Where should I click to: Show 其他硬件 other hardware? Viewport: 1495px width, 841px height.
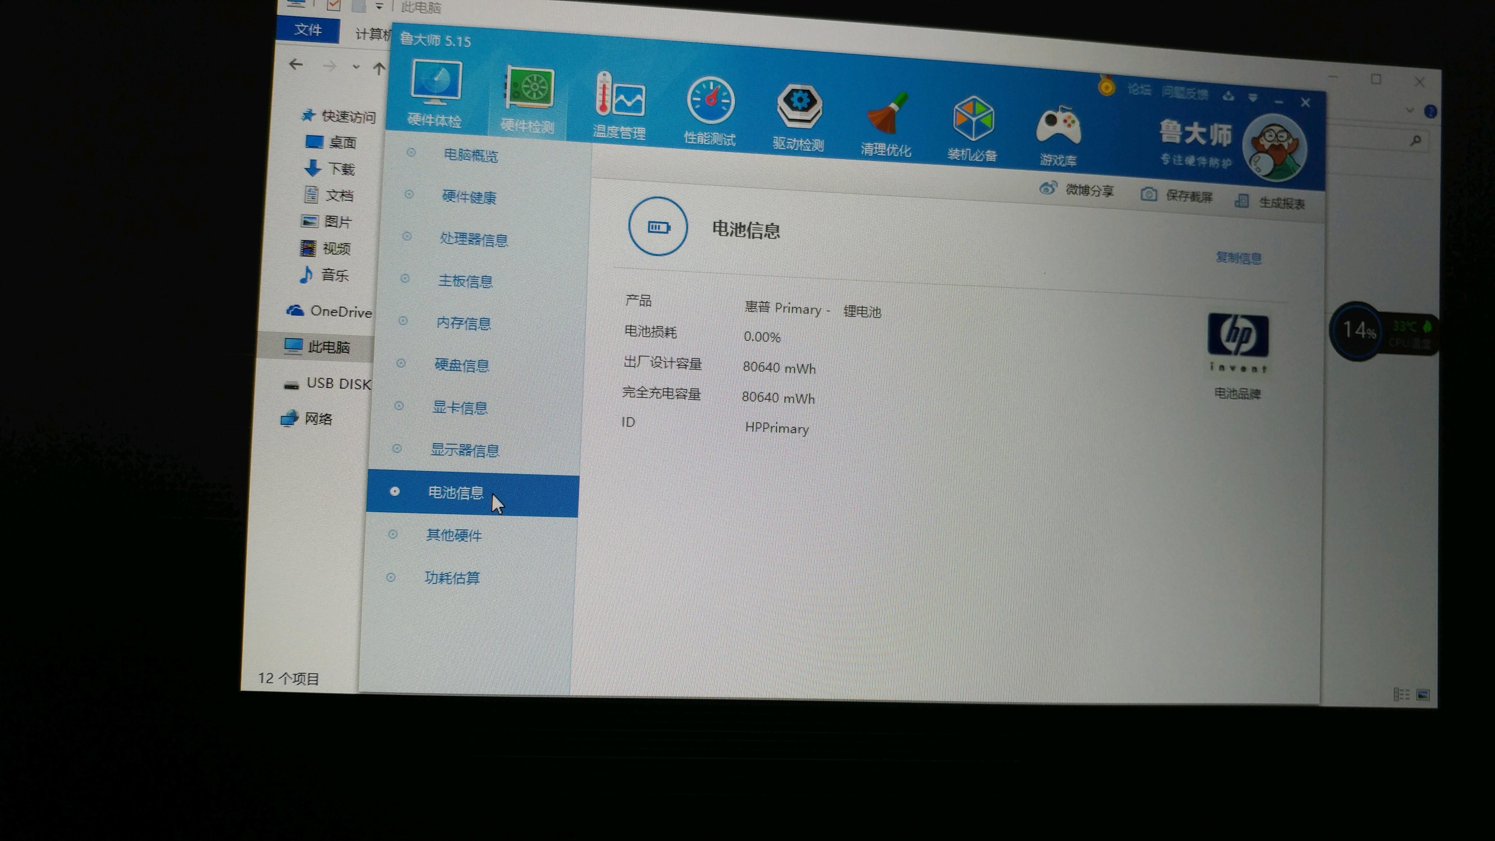point(454,535)
